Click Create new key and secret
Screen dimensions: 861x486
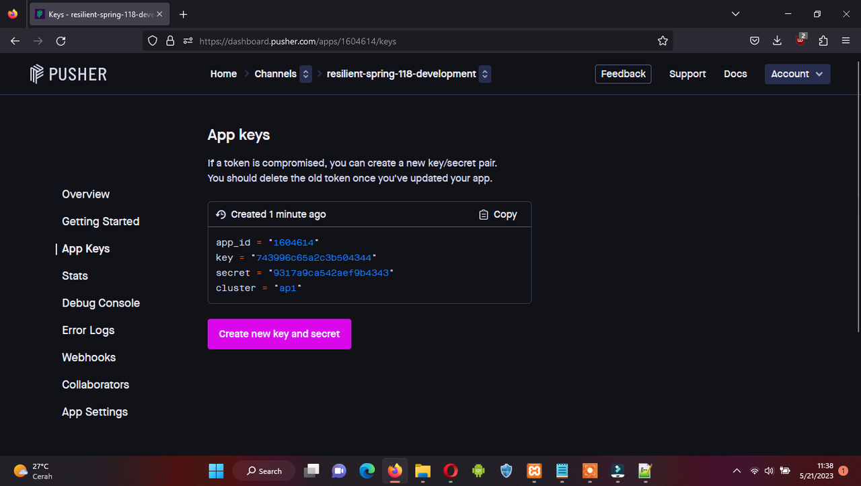[279, 334]
